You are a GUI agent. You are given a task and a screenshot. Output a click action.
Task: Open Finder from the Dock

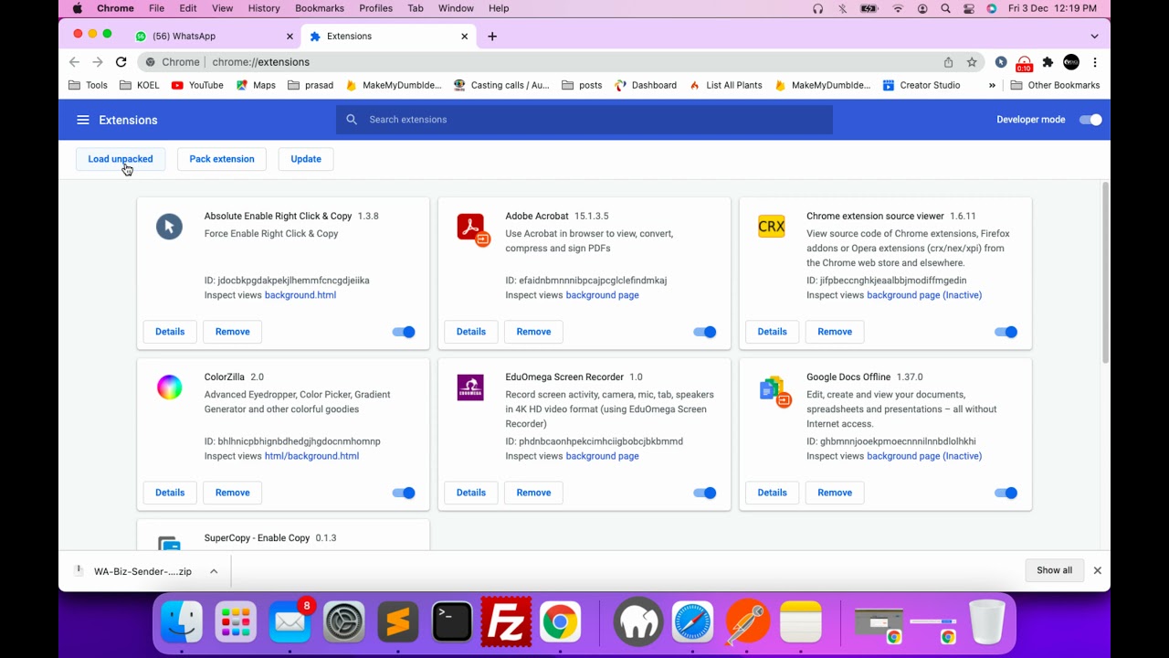(x=182, y=623)
